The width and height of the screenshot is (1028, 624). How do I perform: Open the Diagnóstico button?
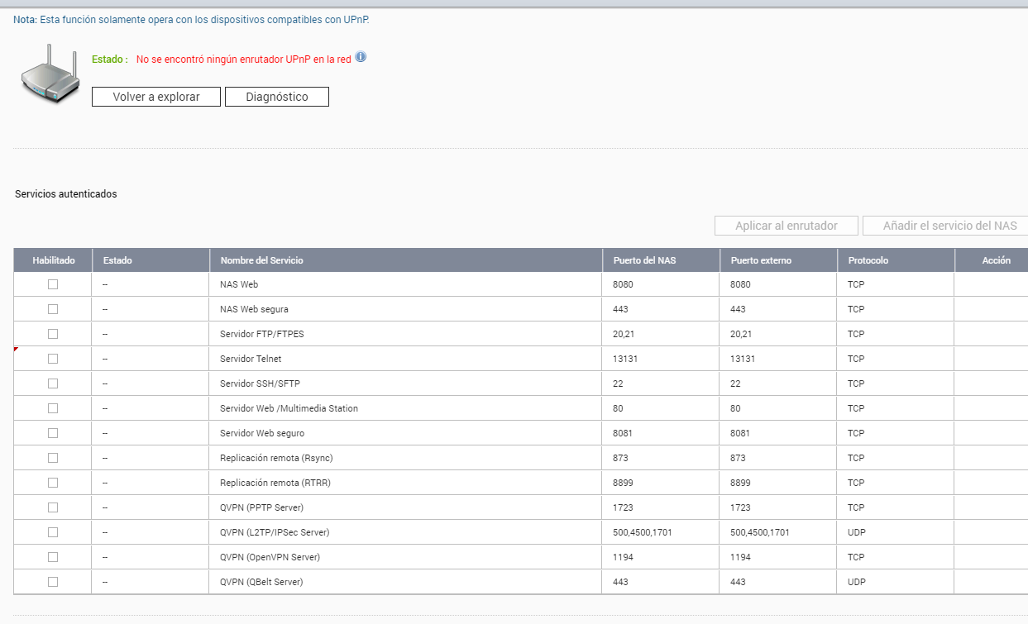(x=277, y=97)
